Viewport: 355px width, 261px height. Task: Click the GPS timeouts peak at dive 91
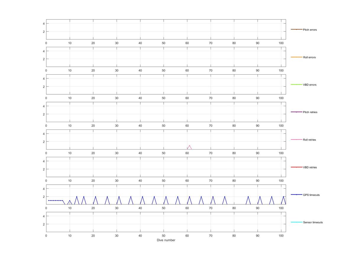pos(260,197)
